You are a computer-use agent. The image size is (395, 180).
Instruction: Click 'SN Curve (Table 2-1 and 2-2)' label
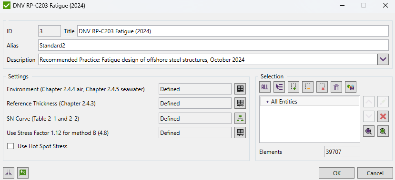(43, 118)
